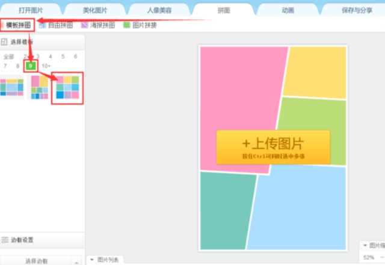Viewport: 385px width, 265px height.
Task: Click the light green collage cell
Action: point(313,114)
